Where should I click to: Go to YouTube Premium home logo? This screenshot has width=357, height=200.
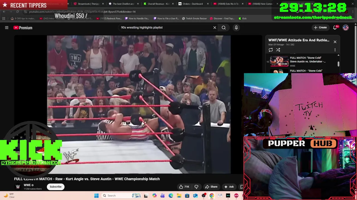point(23,27)
